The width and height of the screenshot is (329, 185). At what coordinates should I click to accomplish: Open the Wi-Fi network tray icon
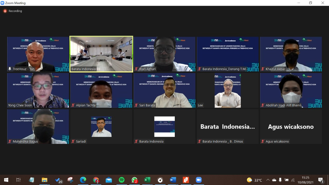[293, 180]
